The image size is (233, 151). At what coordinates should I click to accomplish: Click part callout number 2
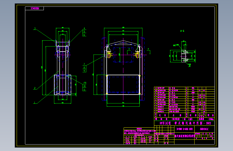click(35, 88)
